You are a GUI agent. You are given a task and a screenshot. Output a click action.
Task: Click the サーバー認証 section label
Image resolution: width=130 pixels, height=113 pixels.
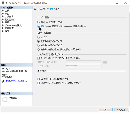(43, 17)
